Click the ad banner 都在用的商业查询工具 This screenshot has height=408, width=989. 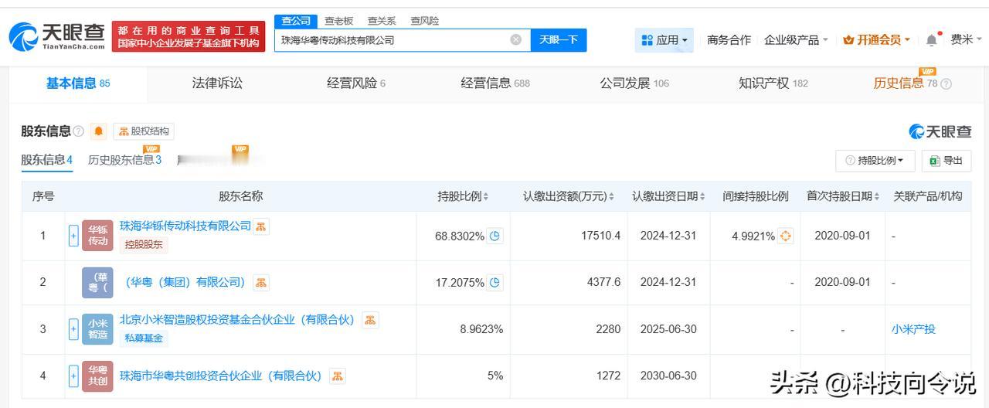[x=189, y=36]
